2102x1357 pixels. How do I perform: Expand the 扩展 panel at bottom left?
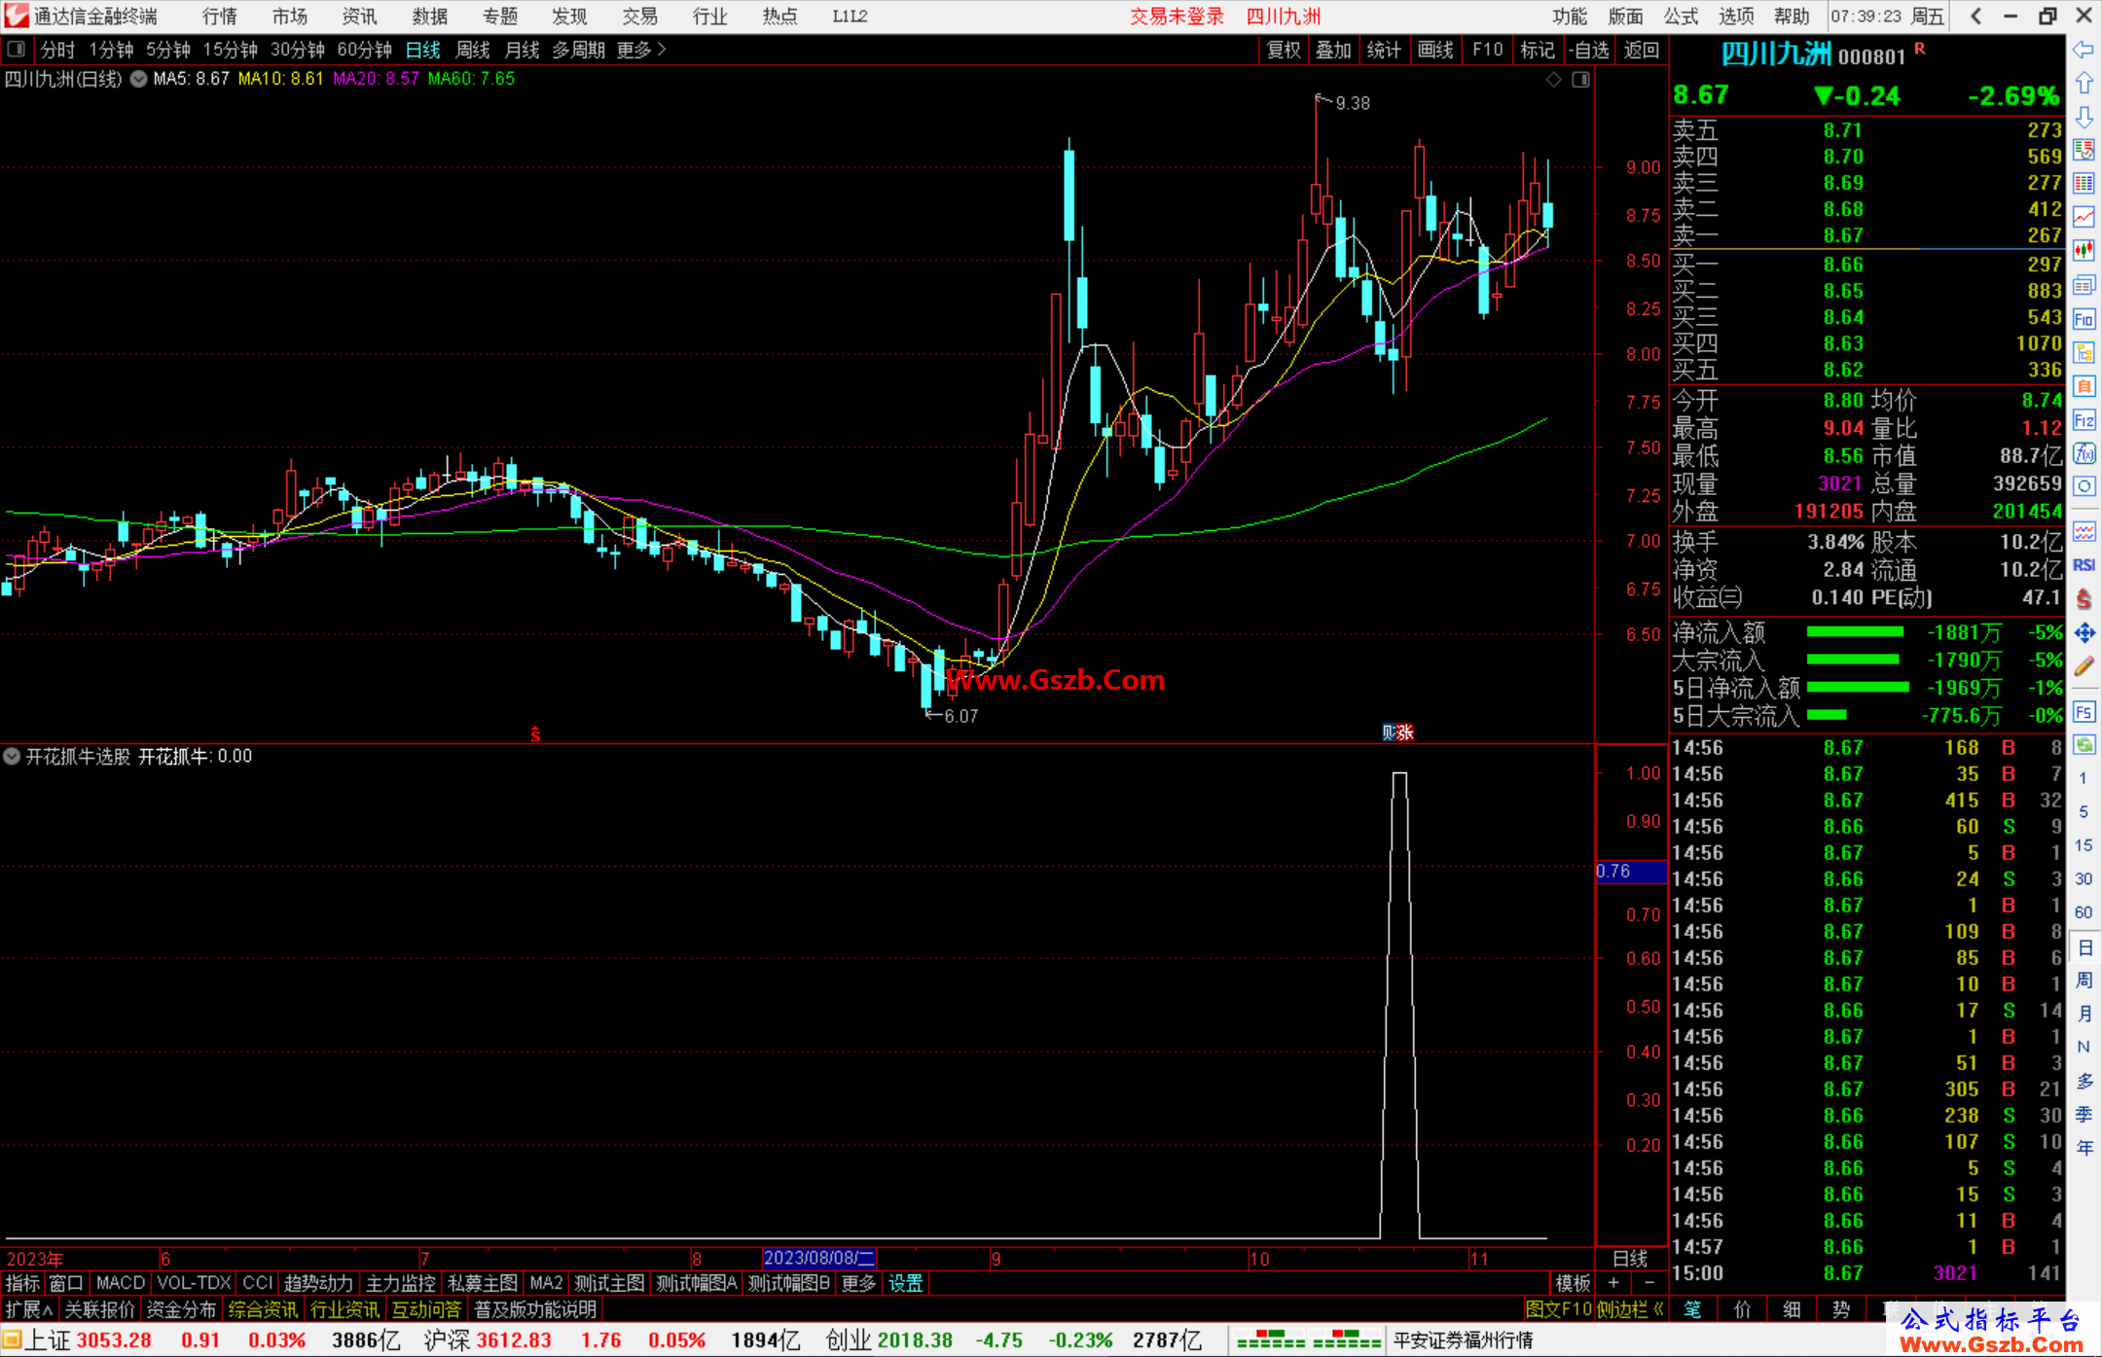pos(28,1309)
